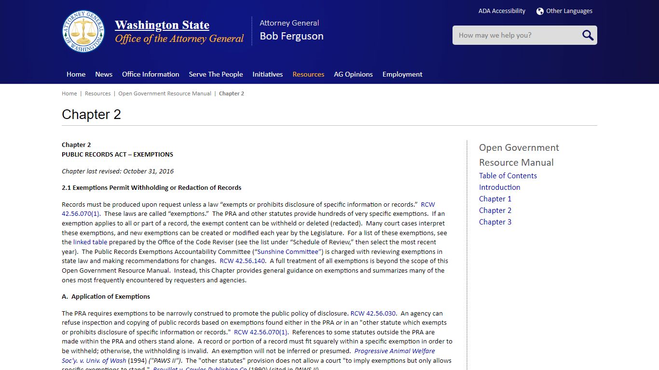The width and height of the screenshot is (659, 370).
Task: Open Introduction sidebar link
Action: tap(499, 187)
